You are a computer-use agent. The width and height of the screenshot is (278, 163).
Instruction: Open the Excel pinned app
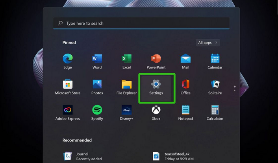pos(126,62)
